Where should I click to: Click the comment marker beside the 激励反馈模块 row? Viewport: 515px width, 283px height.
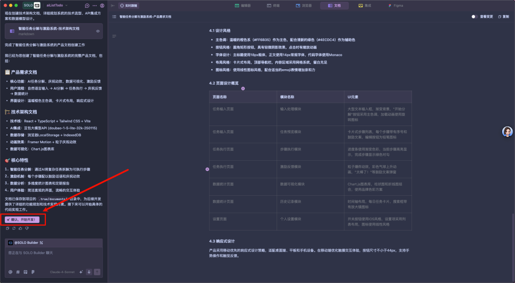pyautogui.click(x=207, y=169)
